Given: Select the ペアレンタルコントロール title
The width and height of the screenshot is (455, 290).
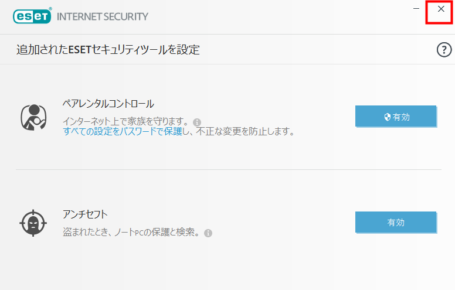Looking at the screenshot, I should point(108,104).
